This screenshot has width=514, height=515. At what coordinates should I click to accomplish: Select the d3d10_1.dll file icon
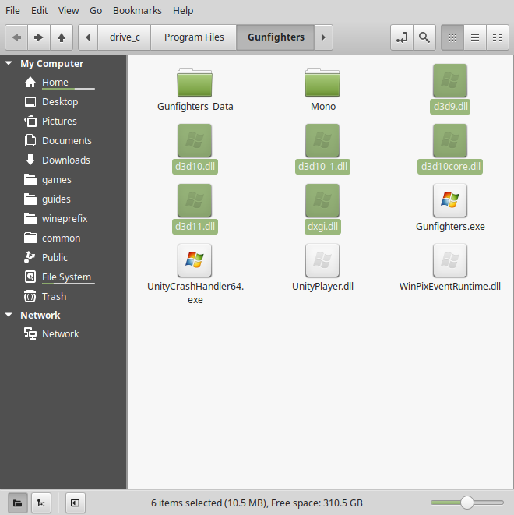tap(322, 140)
